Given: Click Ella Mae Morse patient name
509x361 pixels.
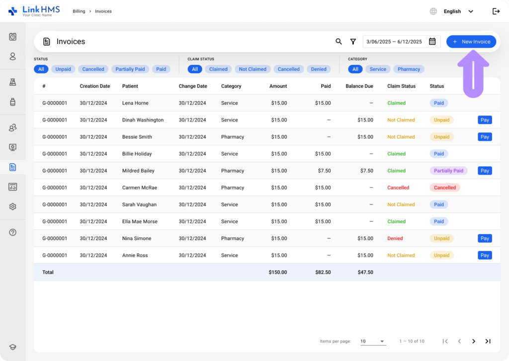Looking at the screenshot, I should [140, 222].
